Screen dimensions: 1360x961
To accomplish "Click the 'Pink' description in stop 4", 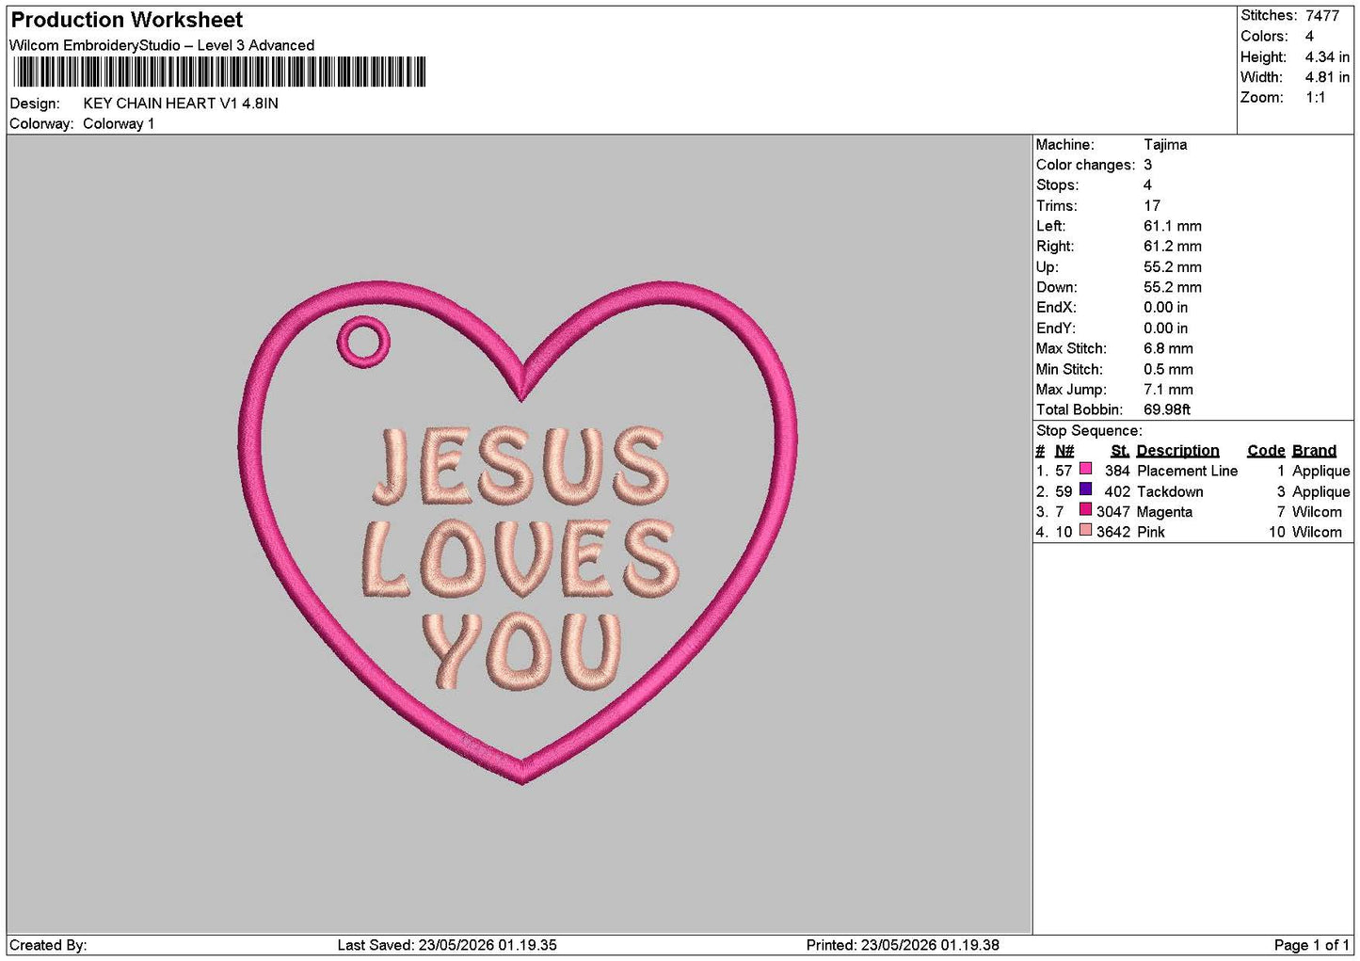I will pos(1150,533).
